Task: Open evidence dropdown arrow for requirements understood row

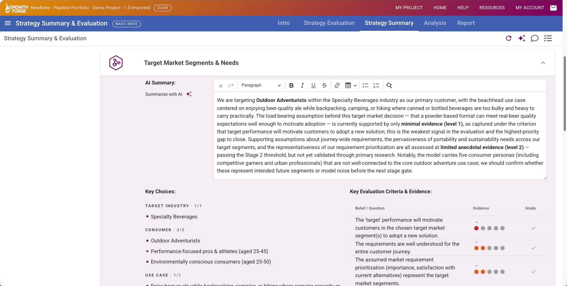Action: [x=477, y=242]
